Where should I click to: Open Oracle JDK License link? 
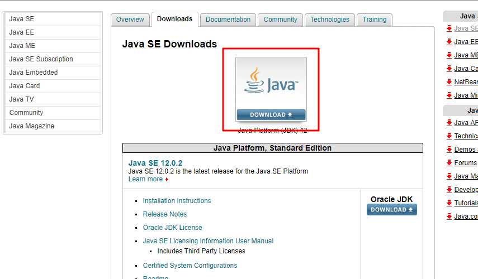tap(172, 228)
